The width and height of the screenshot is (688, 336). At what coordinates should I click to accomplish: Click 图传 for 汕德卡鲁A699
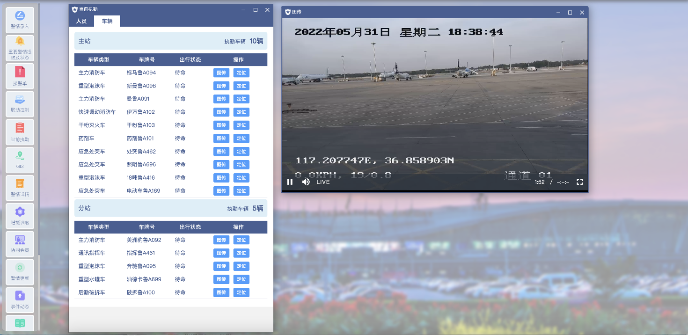point(221,279)
